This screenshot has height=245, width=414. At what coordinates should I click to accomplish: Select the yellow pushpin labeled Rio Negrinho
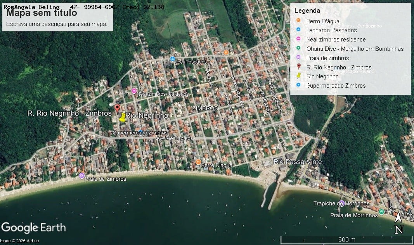[x=123, y=117]
